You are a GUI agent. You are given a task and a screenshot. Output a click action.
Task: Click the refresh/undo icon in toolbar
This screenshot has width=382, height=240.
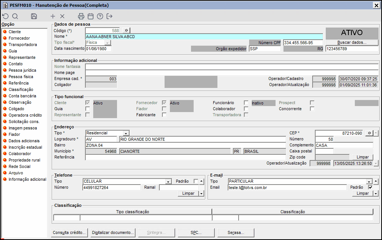click(5, 16)
